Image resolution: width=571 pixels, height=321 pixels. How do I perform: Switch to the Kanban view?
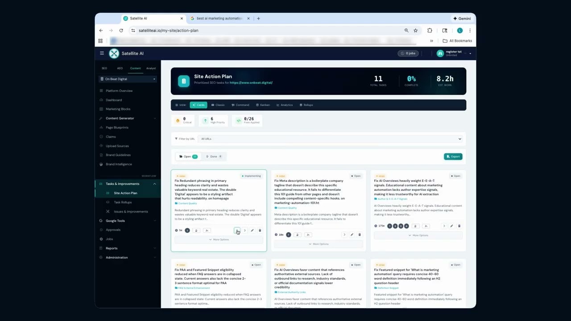click(263, 105)
